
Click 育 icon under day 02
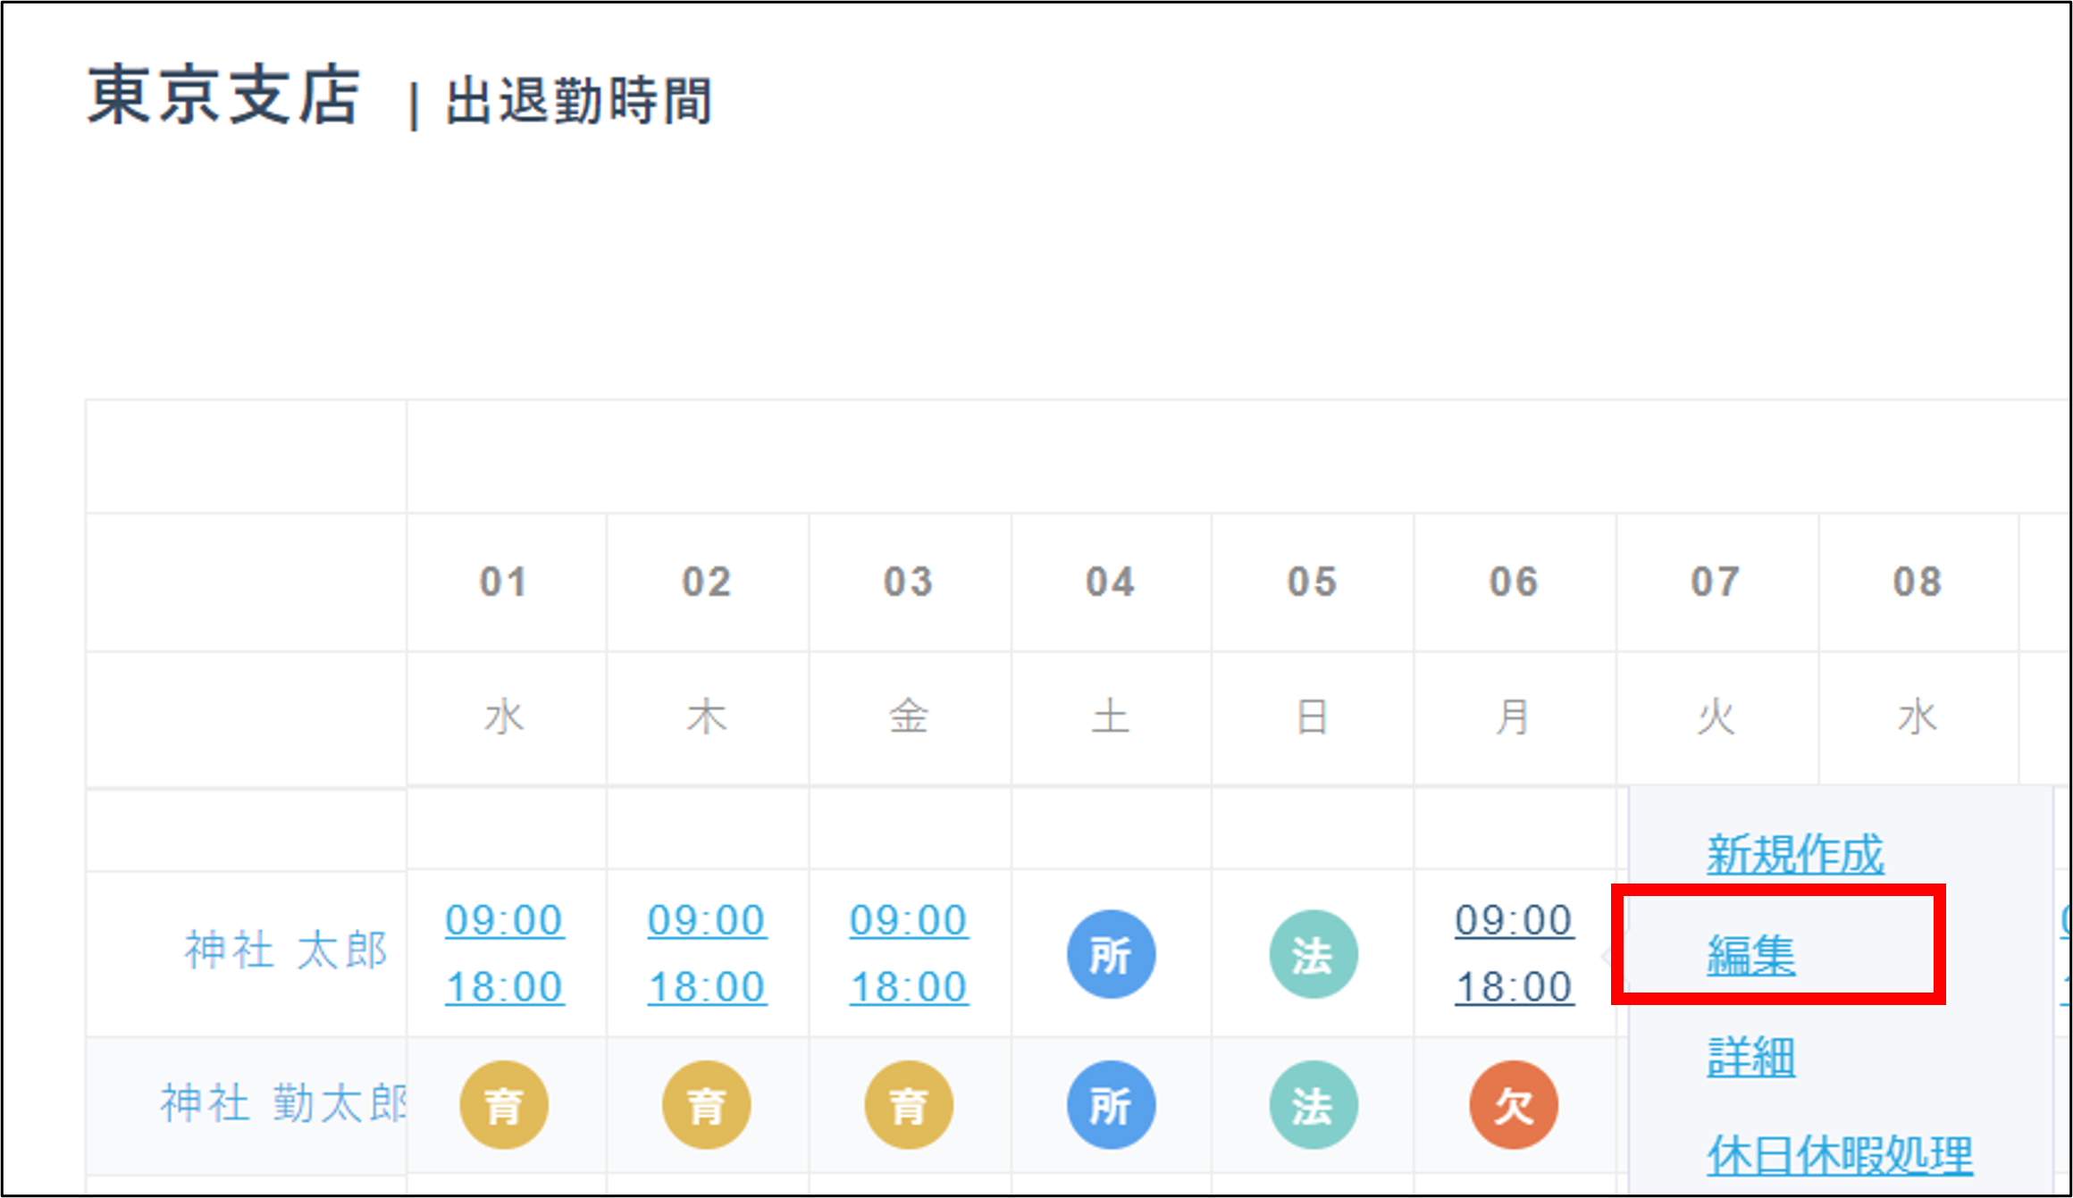point(706,1105)
